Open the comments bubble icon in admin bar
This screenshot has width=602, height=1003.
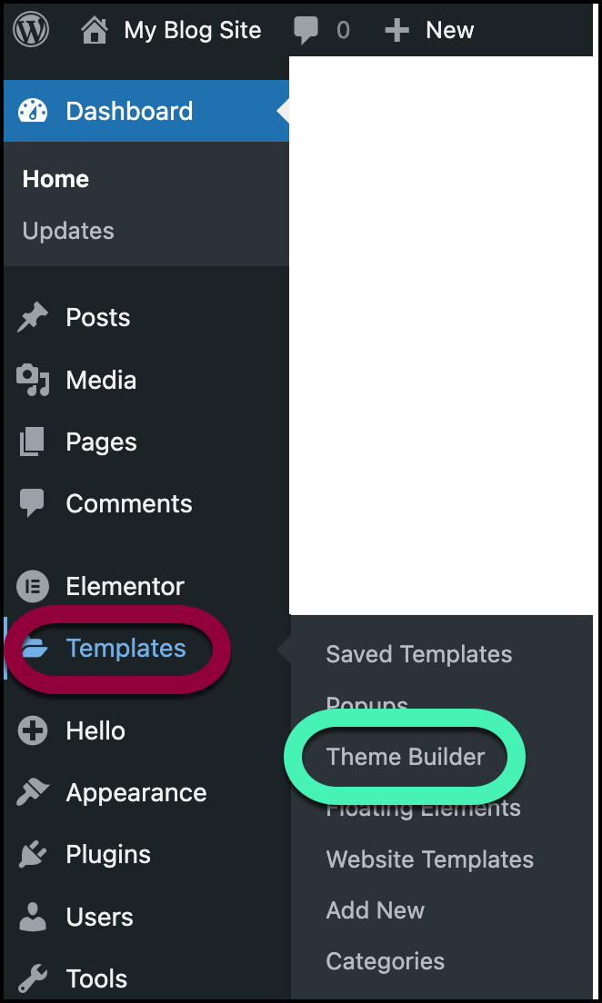(x=306, y=31)
